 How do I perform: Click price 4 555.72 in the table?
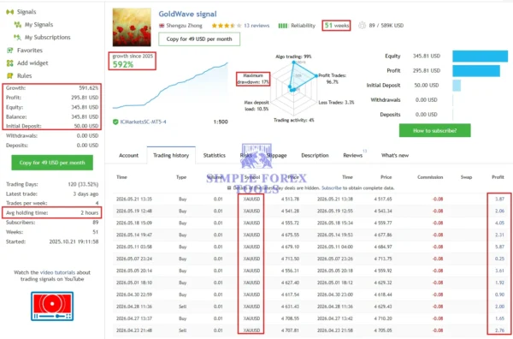point(290,223)
